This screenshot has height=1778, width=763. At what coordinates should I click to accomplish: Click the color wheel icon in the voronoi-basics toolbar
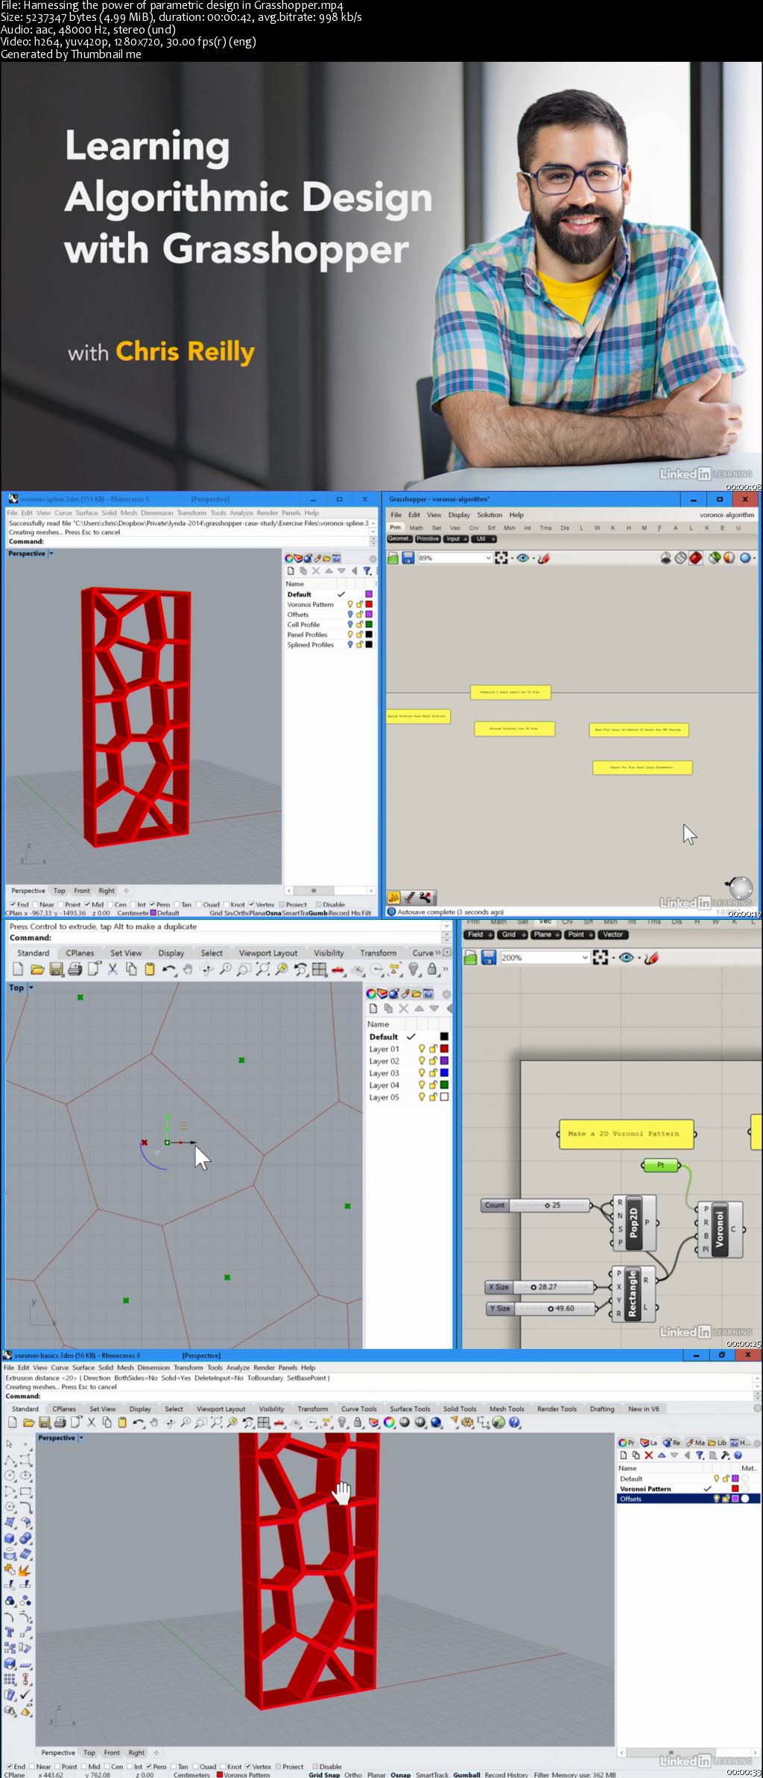[389, 1423]
